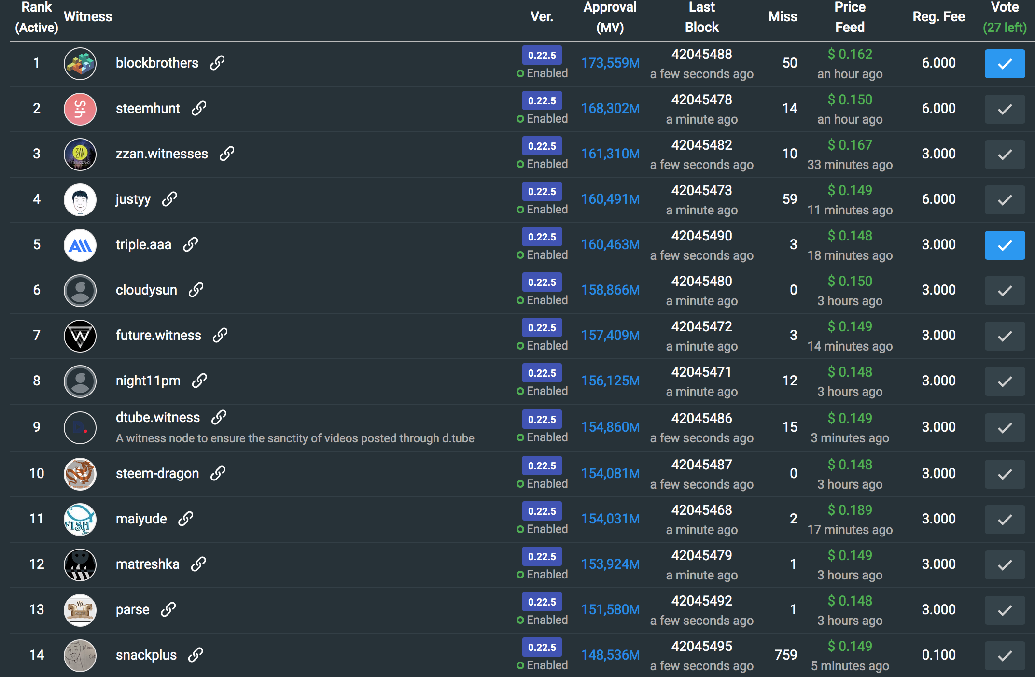Toggle the vote checkmark for steemhunt
The width and height of the screenshot is (1035, 677).
point(1005,109)
